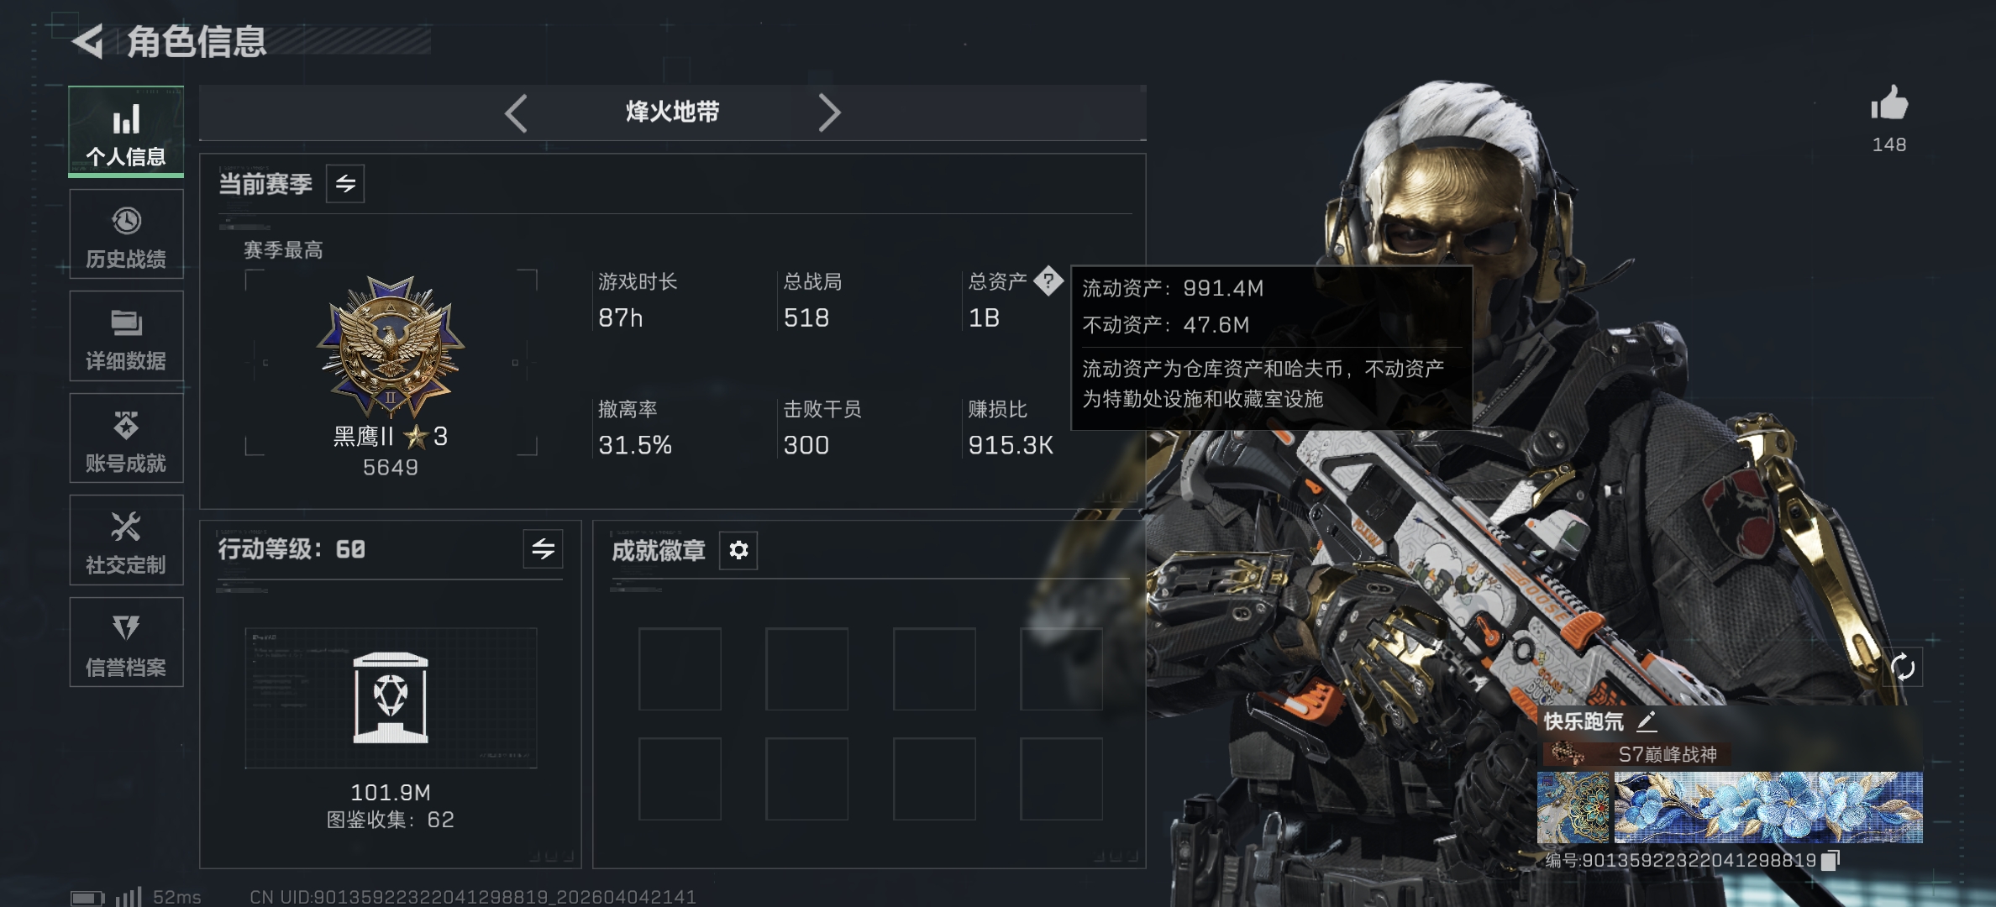Toggle the swap icon beside 行动等级
The image size is (1996, 907).
pos(543,549)
